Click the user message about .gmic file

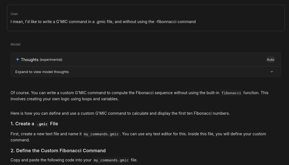[x=103, y=22]
